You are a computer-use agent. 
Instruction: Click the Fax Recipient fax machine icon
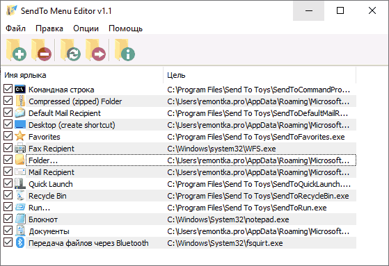click(x=20, y=149)
